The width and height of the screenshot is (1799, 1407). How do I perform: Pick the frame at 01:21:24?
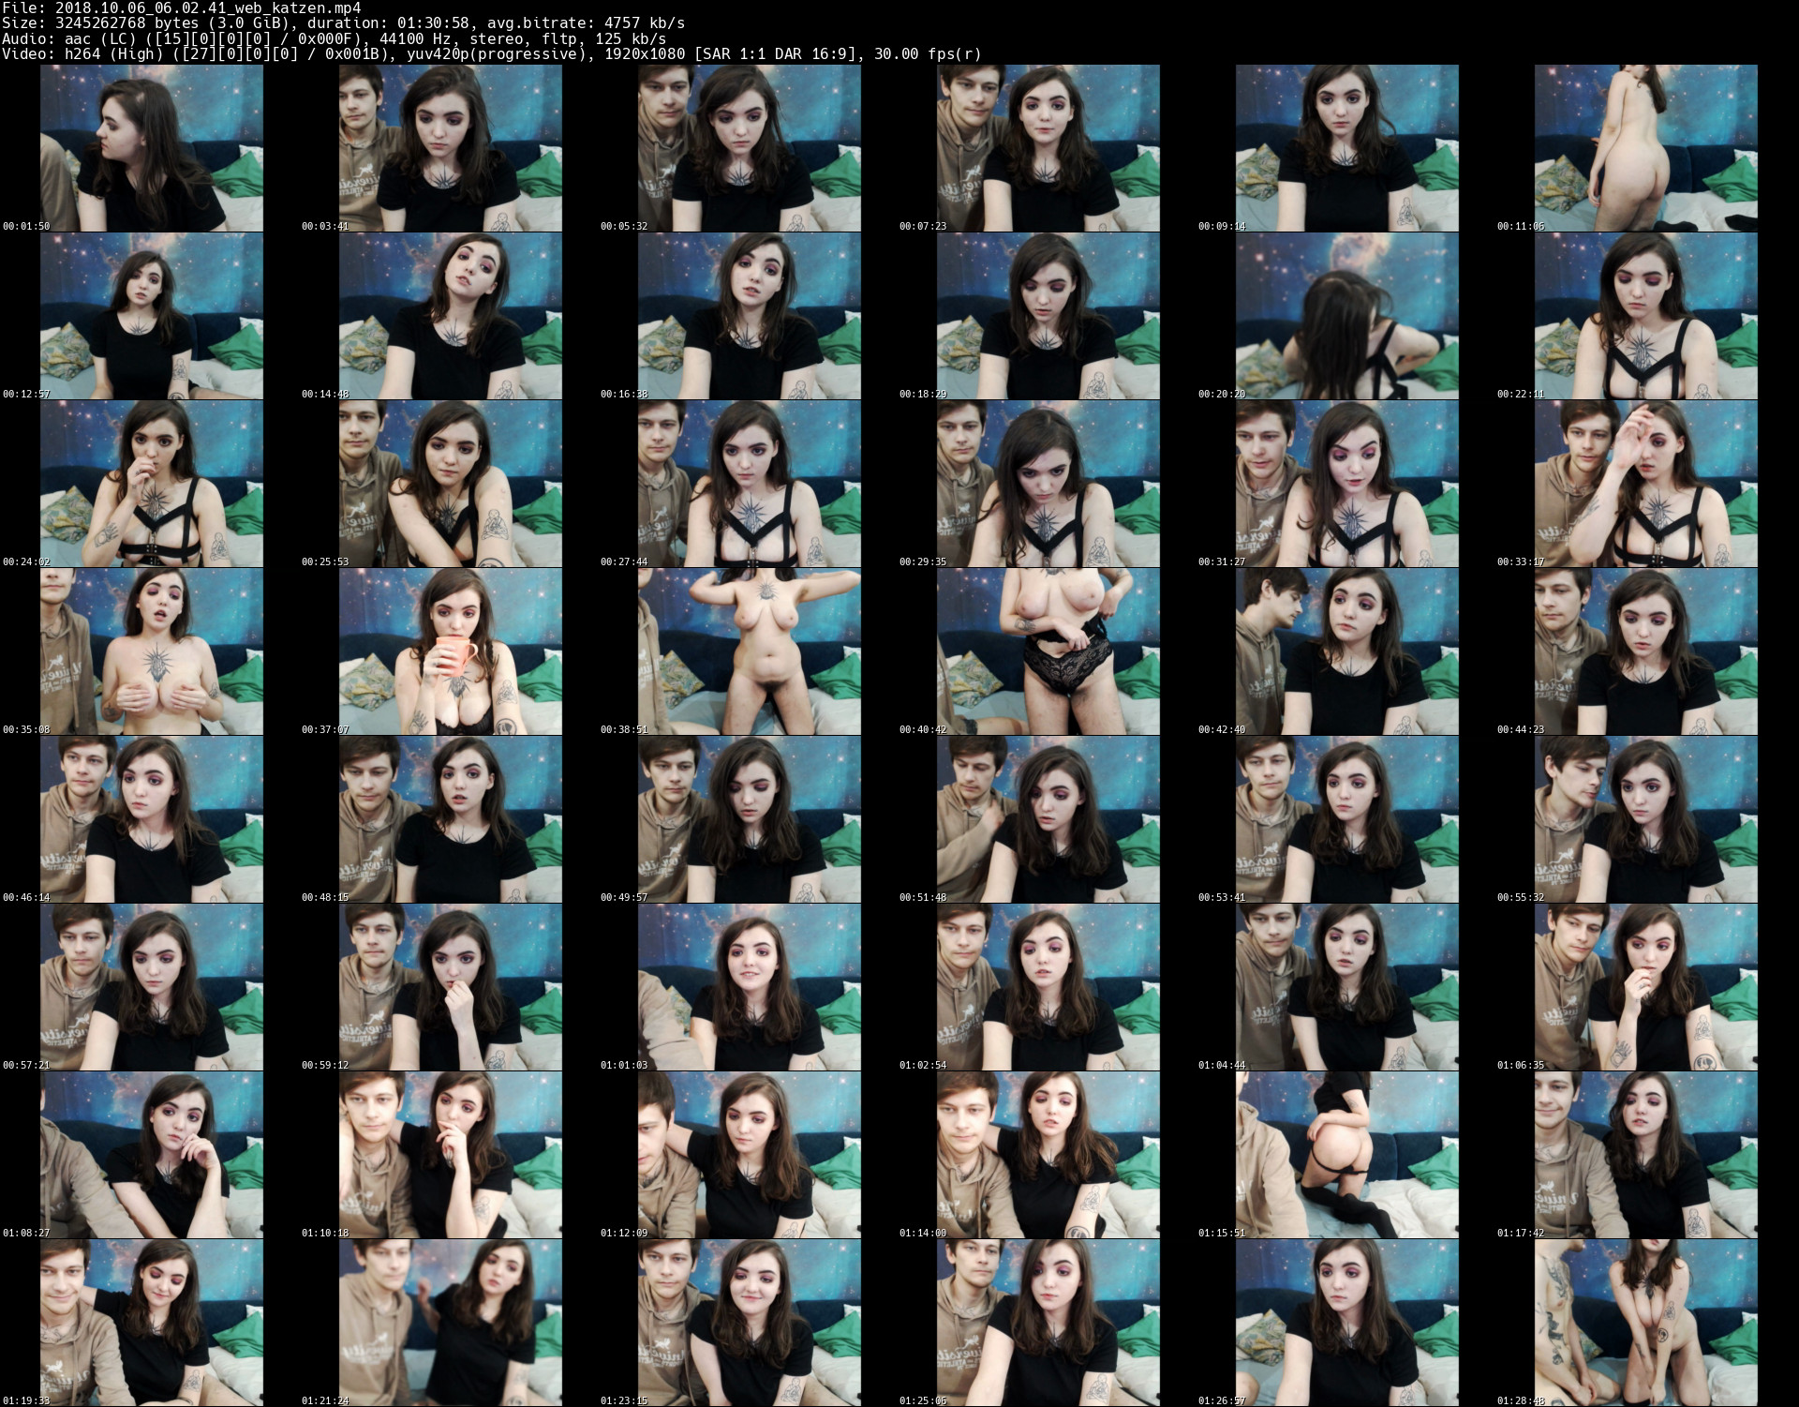451,1323
